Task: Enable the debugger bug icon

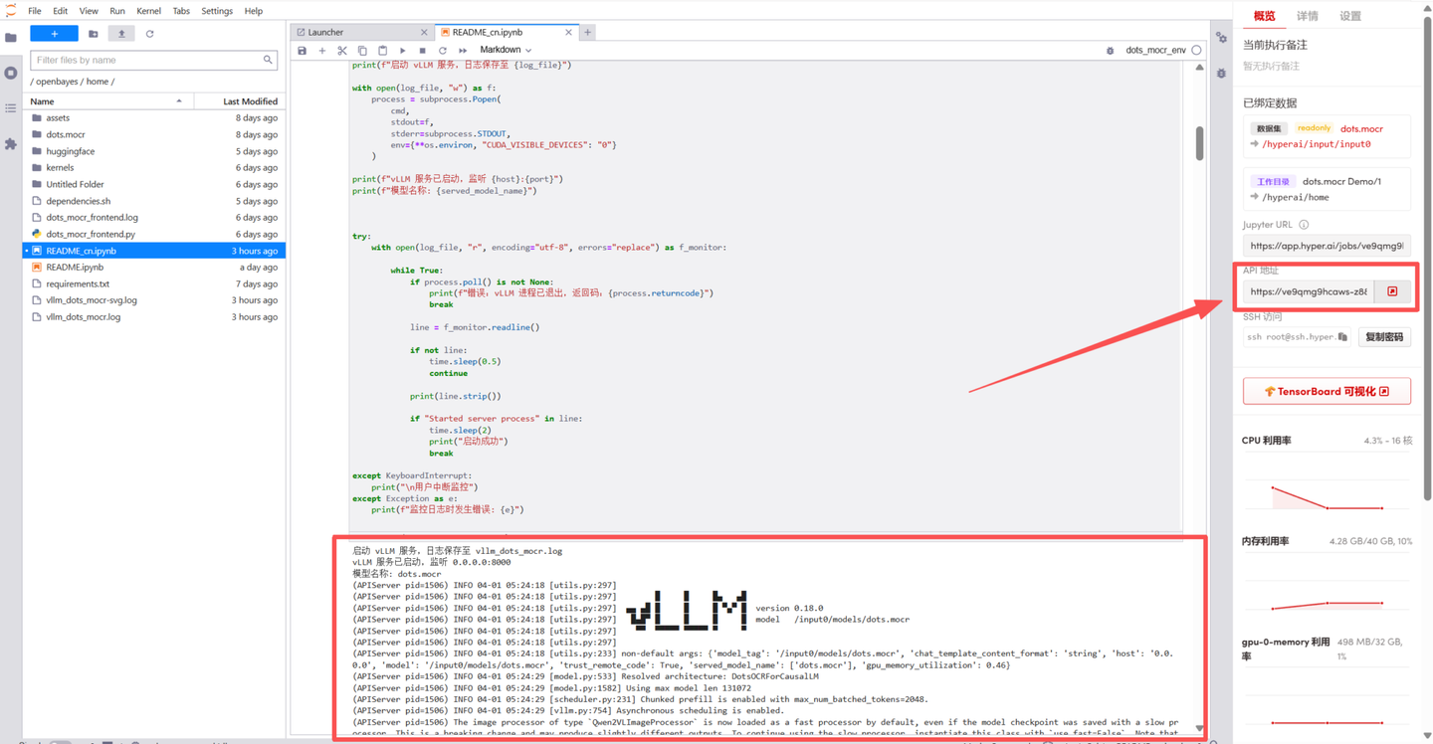Action: (x=1111, y=50)
